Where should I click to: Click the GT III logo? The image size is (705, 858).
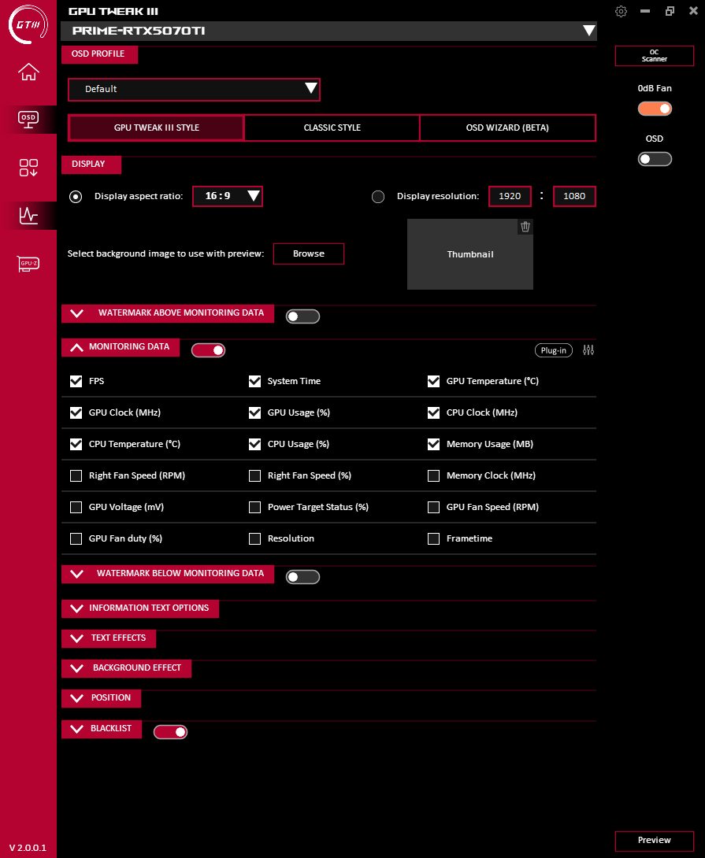point(28,24)
